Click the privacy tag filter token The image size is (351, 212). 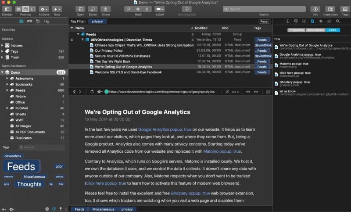tap(97, 22)
